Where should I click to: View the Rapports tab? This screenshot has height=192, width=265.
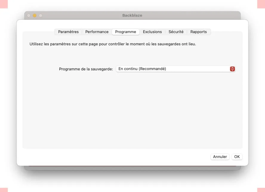point(198,32)
